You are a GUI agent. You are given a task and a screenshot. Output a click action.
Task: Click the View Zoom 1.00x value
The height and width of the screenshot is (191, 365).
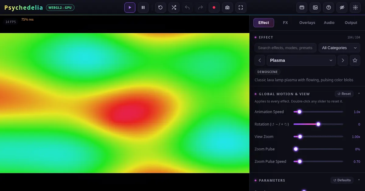click(x=356, y=137)
